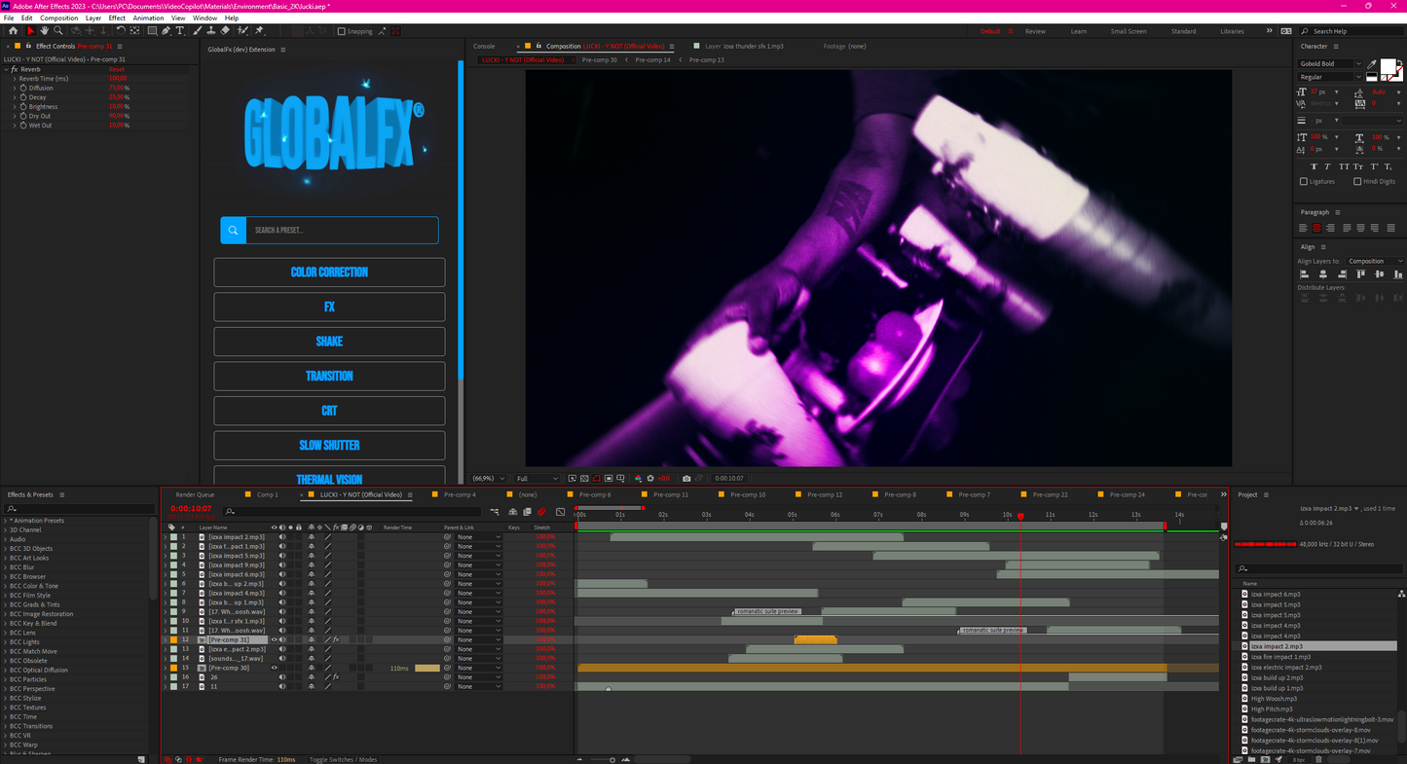Viewport: 1407px width, 764px height.
Task: Select the Eraser tool
Action: [x=225, y=31]
